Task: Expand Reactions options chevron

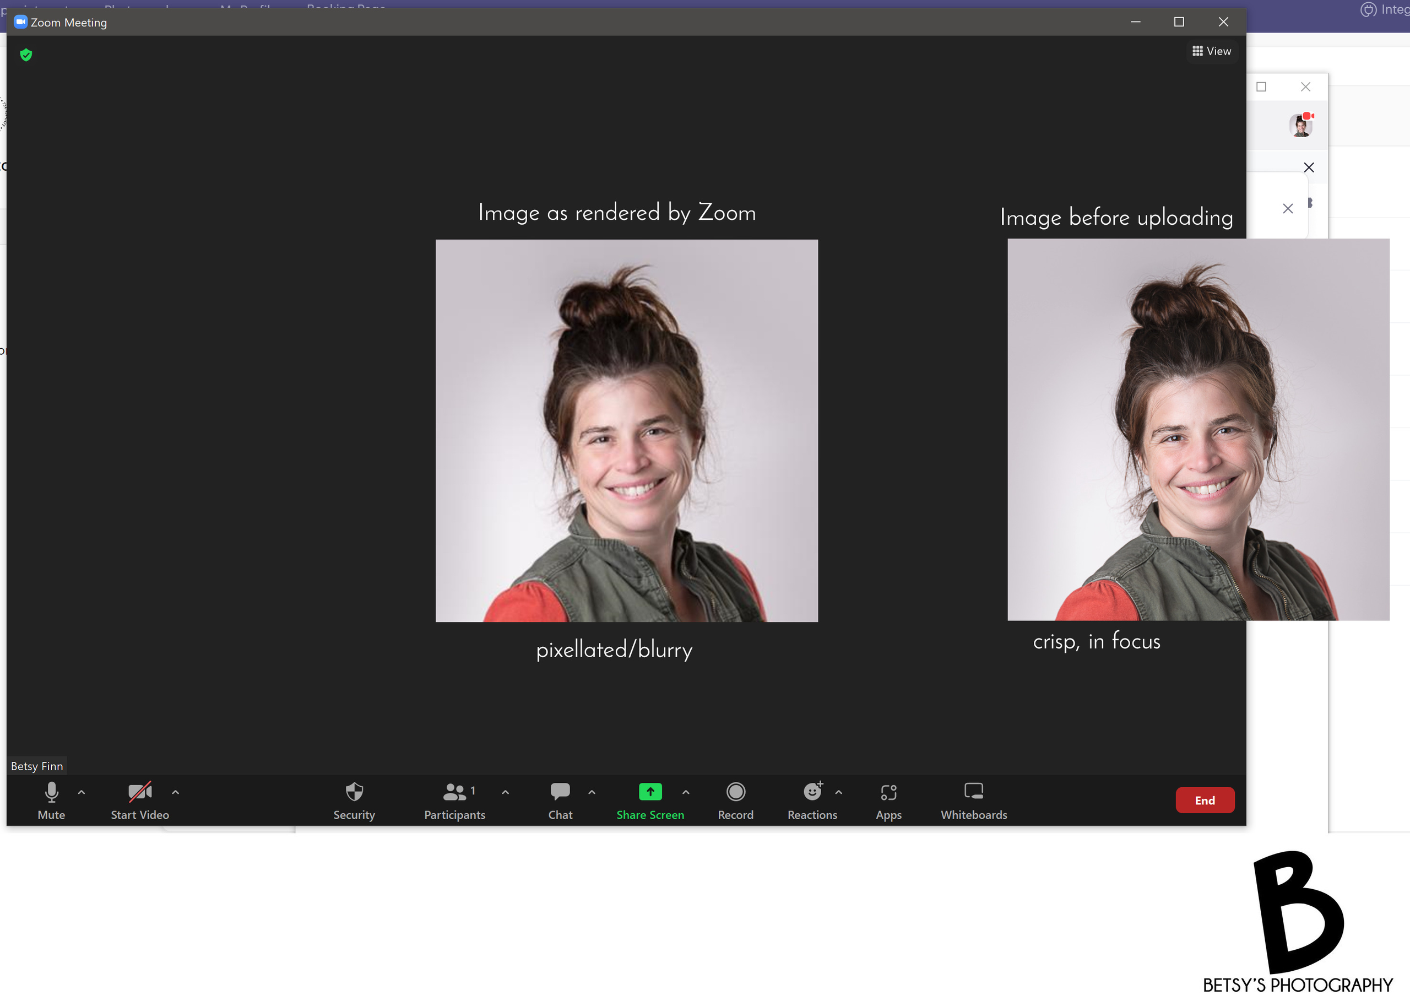Action: point(839,792)
